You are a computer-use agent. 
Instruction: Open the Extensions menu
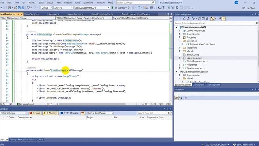tap(88, 3)
